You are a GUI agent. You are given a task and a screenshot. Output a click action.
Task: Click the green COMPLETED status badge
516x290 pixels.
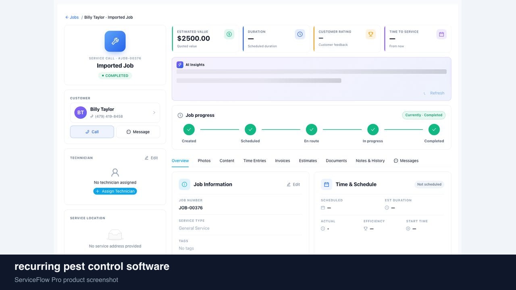pyautogui.click(x=115, y=75)
